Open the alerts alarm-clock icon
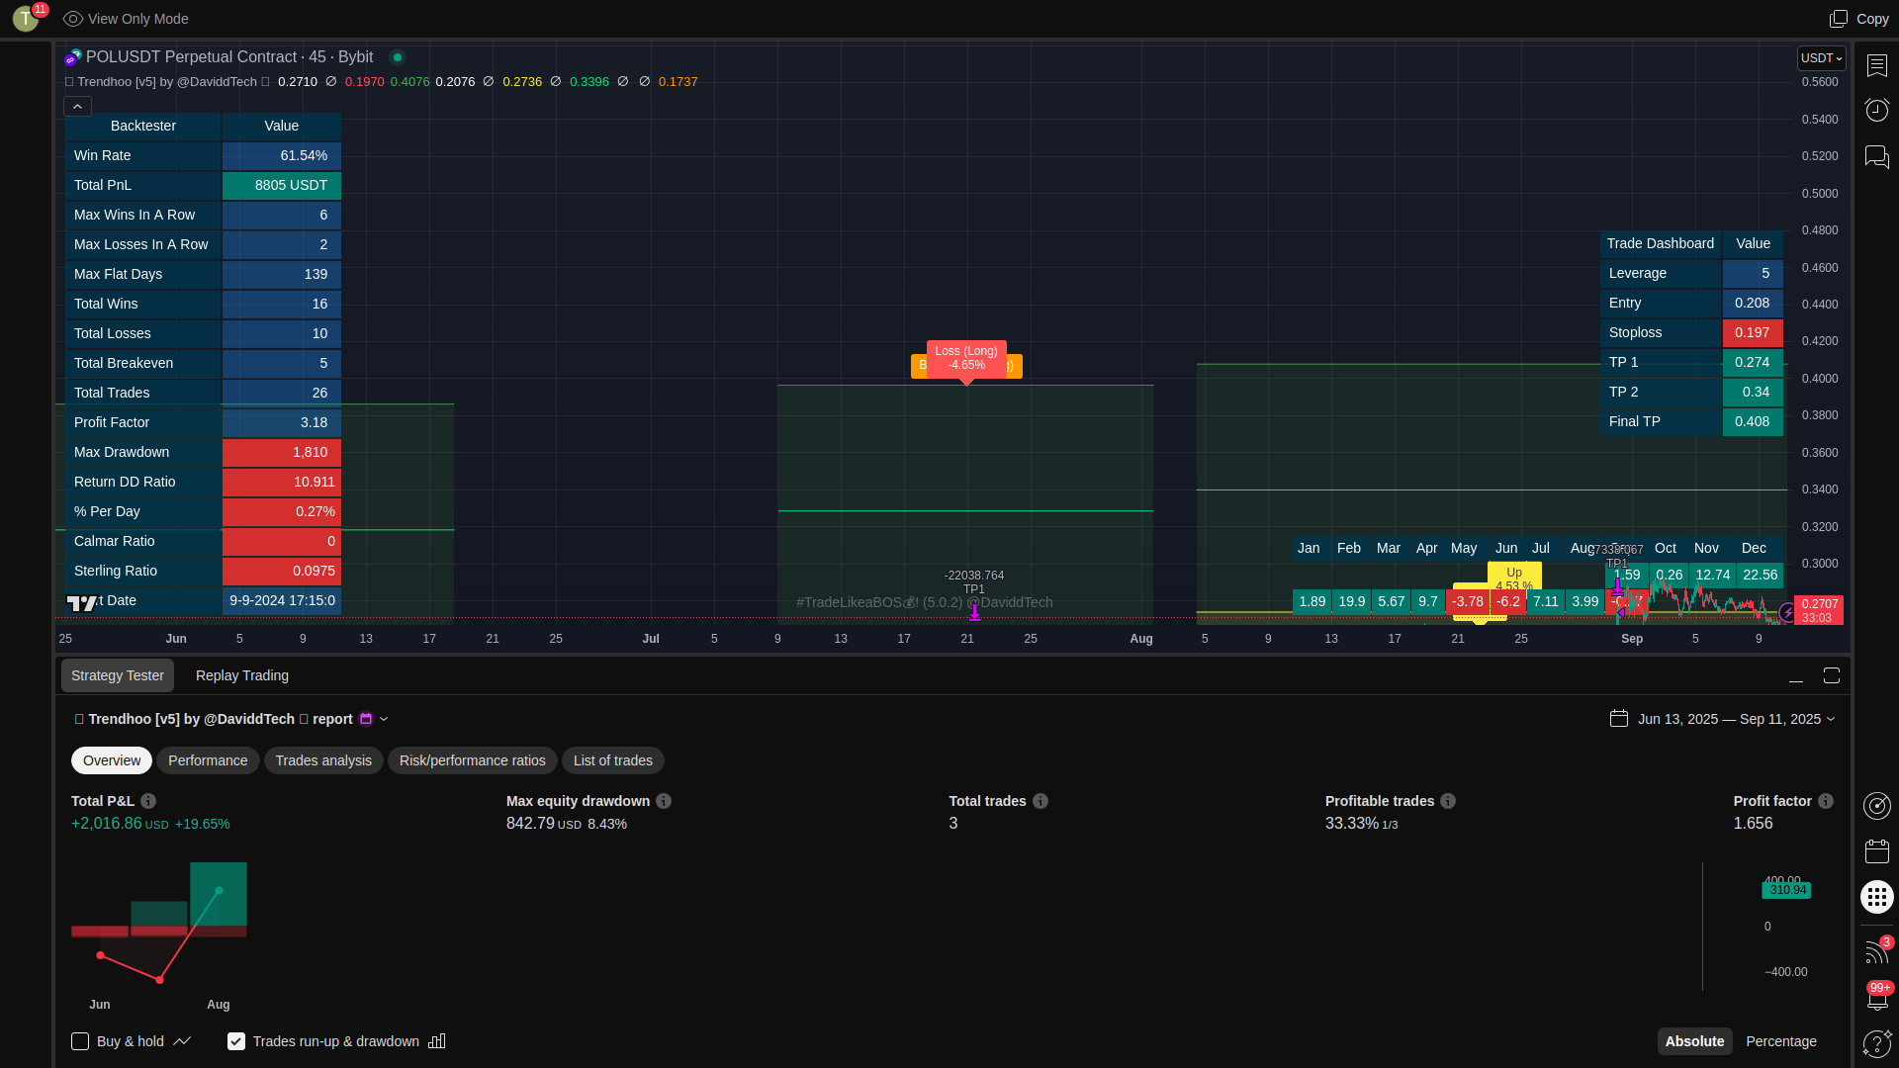 pos(1876,110)
